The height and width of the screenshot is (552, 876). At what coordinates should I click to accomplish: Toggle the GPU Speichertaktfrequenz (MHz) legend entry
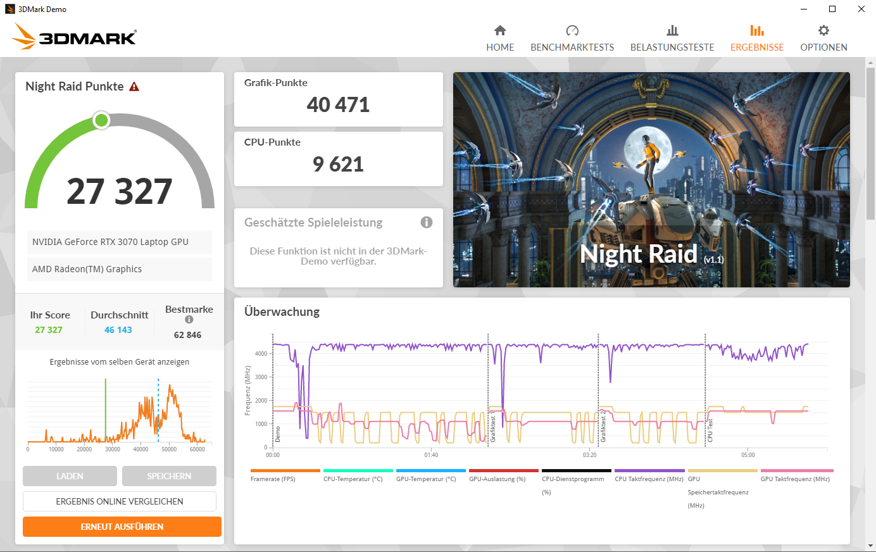pos(722,489)
